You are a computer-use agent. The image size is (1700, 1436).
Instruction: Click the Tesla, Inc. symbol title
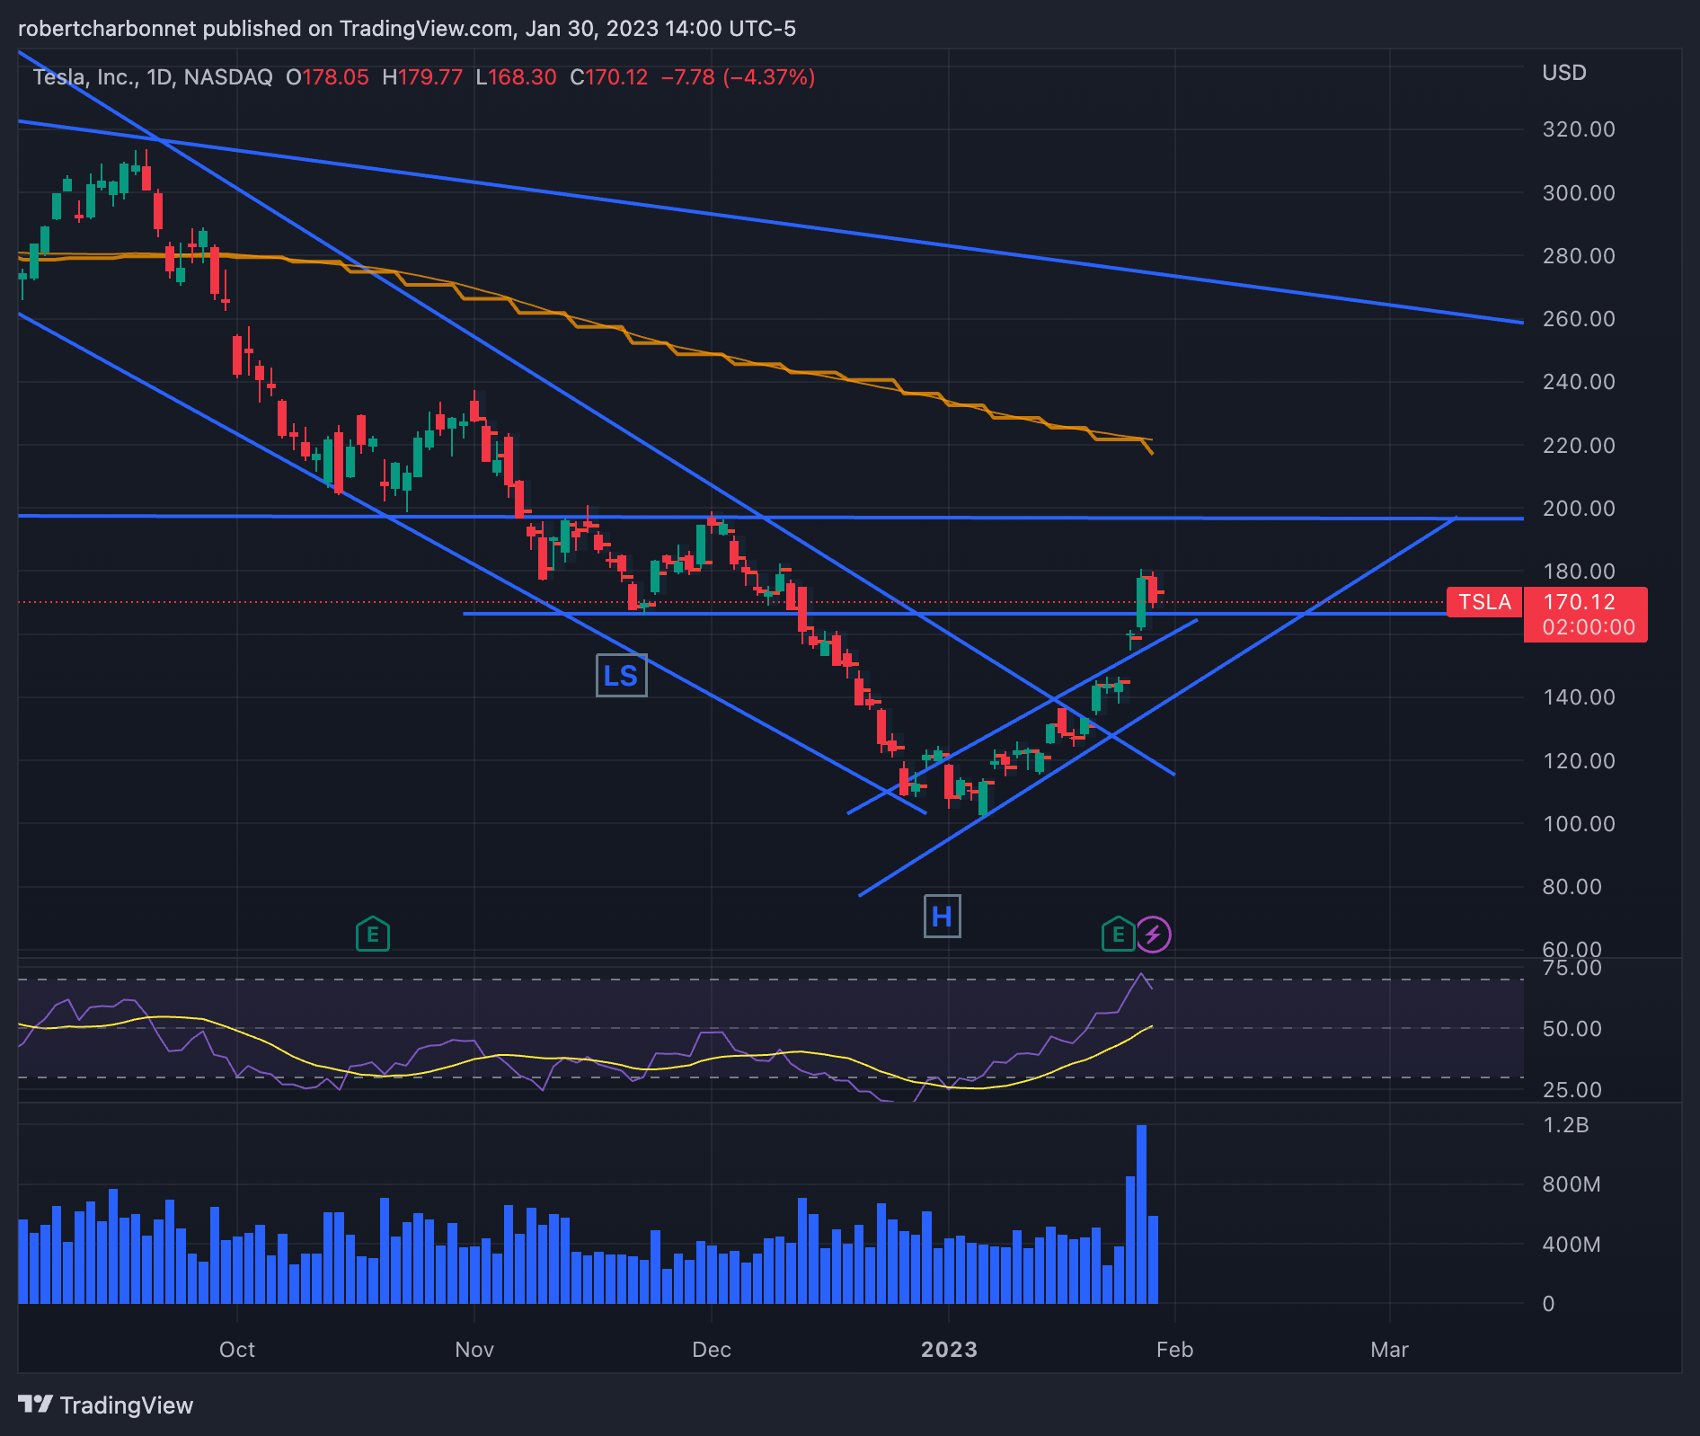(x=85, y=77)
